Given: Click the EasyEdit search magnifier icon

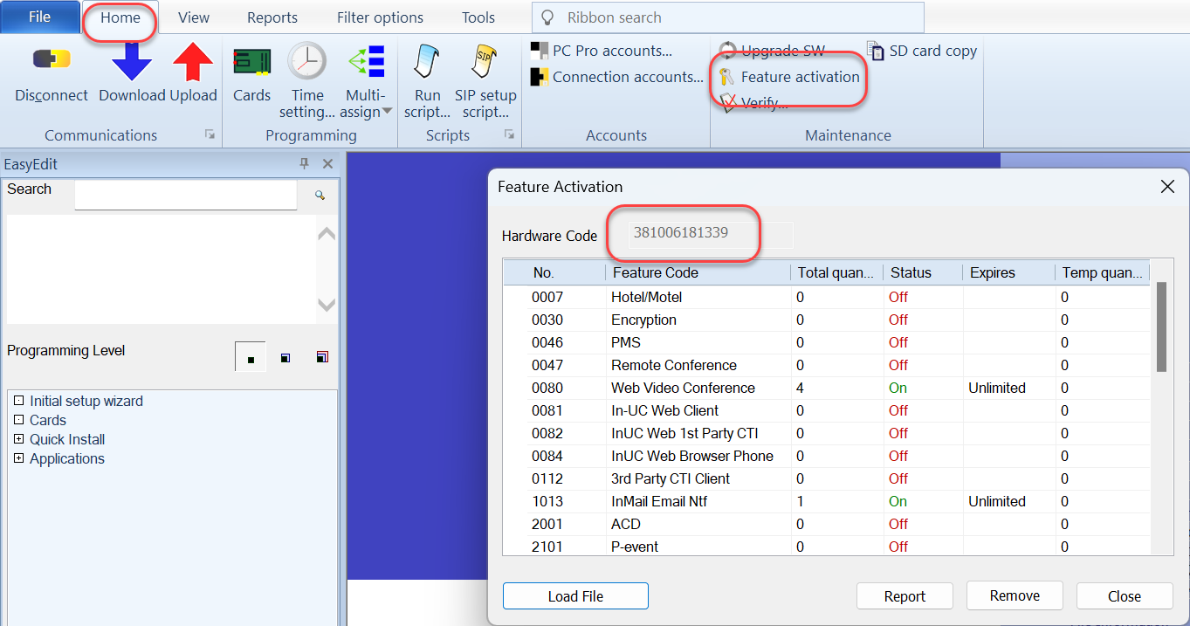Looking at the screenshot, I should click(x=320, y=196).
